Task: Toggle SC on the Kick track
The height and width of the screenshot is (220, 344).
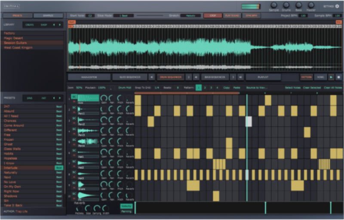Action: tap(74, 97)
